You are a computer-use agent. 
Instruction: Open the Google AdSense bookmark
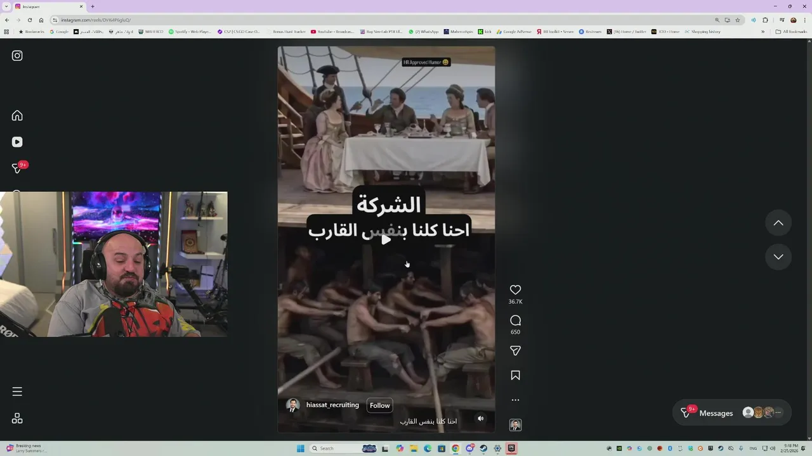tap(514, 32)
